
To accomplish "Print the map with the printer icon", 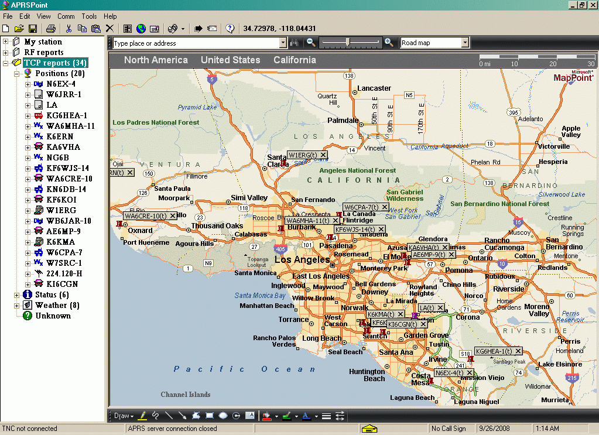I will [x=51, y=28].
